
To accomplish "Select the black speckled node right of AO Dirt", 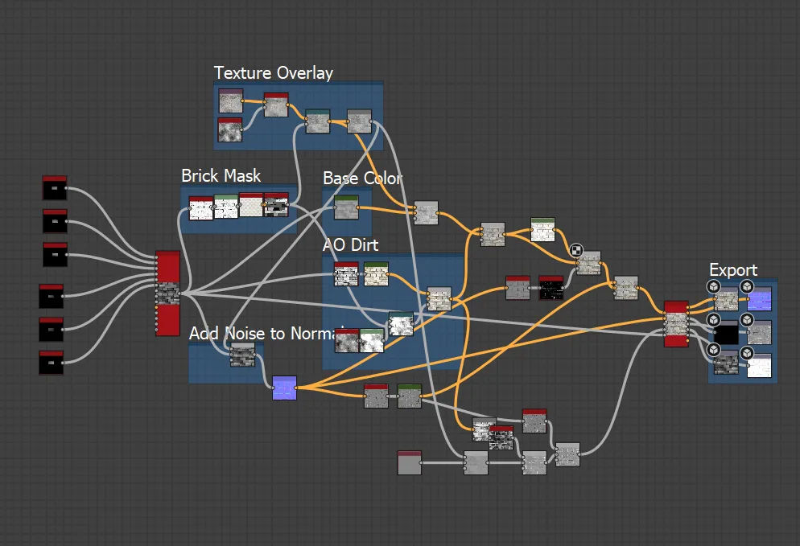I will pos(551,288).
